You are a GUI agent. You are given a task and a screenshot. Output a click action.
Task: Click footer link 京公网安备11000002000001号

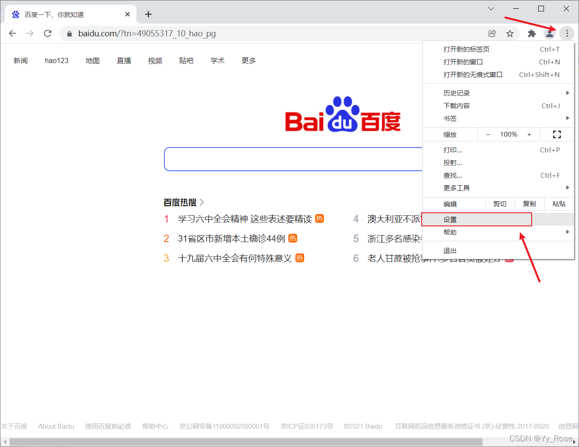(x=224, y=426)
